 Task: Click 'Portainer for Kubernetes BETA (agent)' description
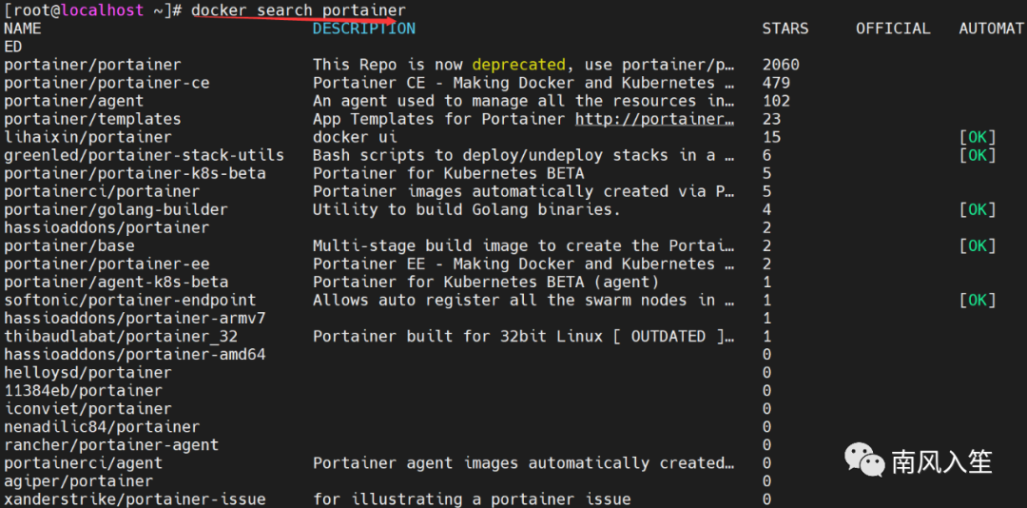(x=485, y=283)
